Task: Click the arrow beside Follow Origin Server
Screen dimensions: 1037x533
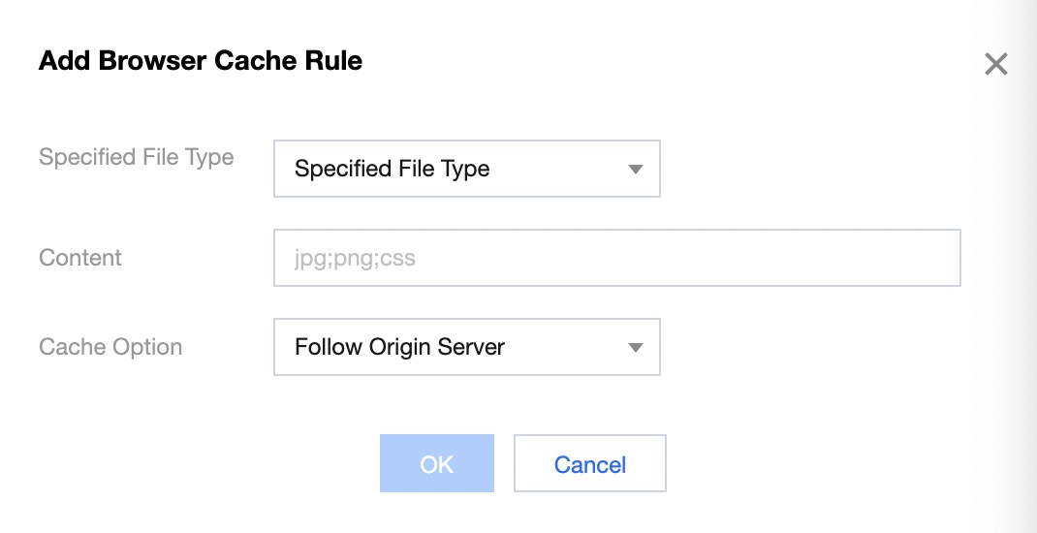Action: 636,347
